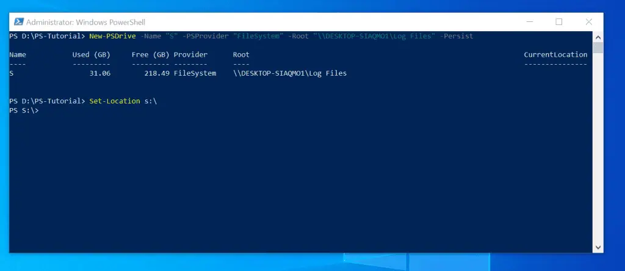Click the scrollbar up arrow
625x271 pixels.
click(598, 37)
